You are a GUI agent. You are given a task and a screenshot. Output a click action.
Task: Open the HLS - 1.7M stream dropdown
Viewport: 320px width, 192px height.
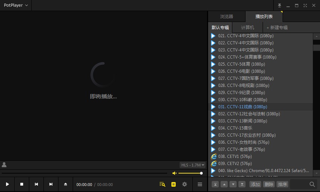193,165
